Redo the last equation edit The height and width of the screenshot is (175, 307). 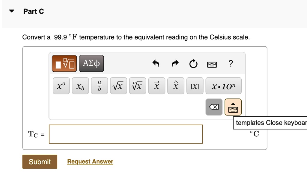(x=175, y=63)
